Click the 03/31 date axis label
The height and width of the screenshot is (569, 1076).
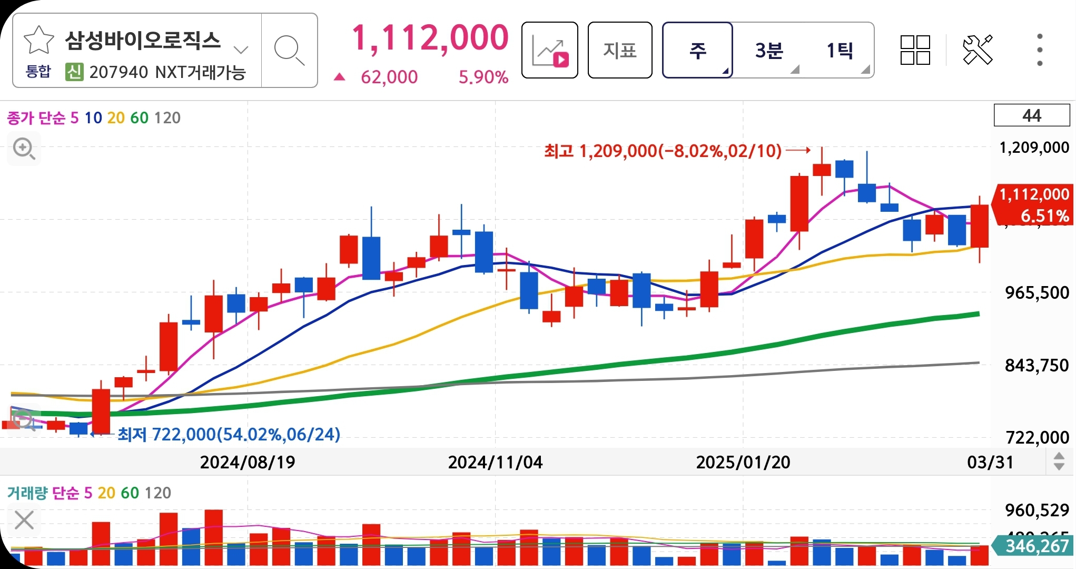(990, 462)
